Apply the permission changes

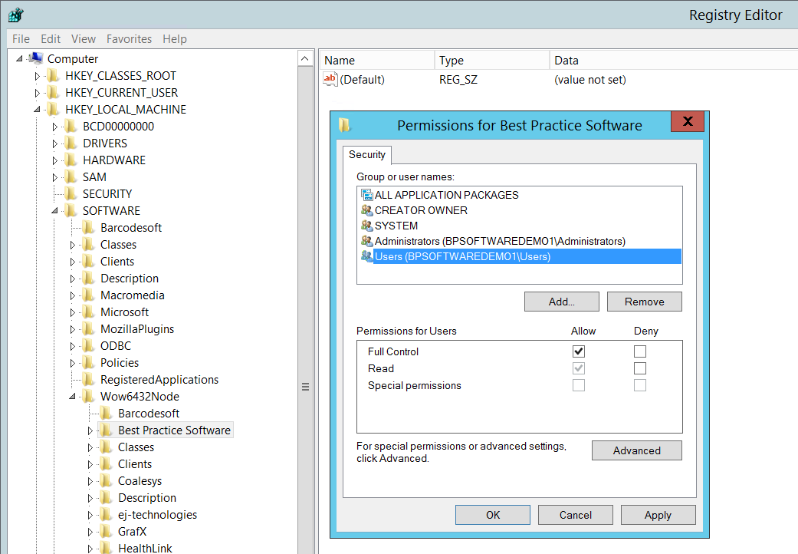pos(658,515)
